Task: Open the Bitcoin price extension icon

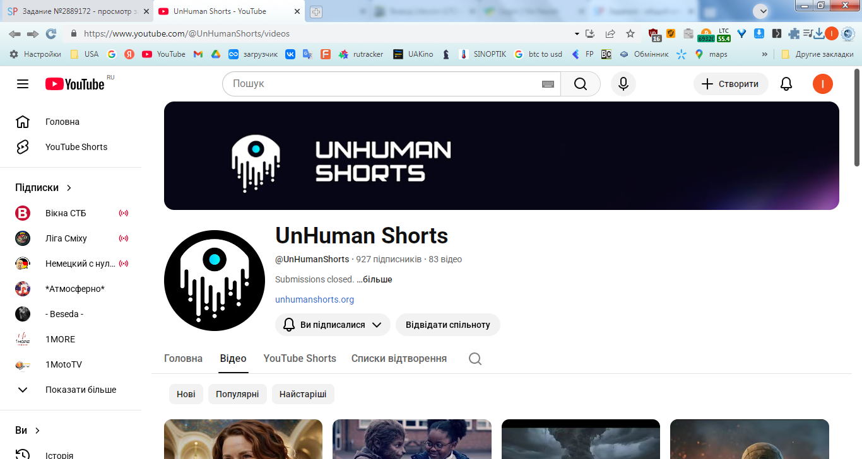Action: (706, 35)
